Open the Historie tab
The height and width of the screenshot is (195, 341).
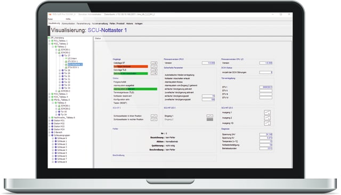tap(129, 23)
